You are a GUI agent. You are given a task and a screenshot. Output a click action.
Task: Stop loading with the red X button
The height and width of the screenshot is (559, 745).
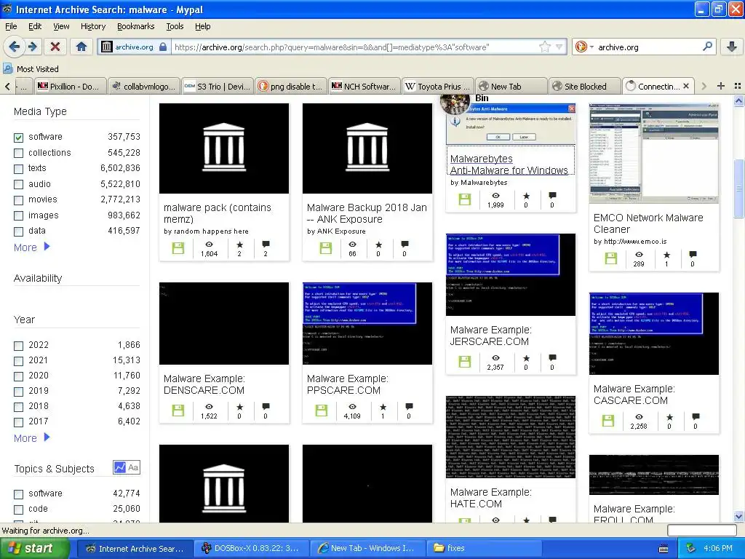click(55, 47)
